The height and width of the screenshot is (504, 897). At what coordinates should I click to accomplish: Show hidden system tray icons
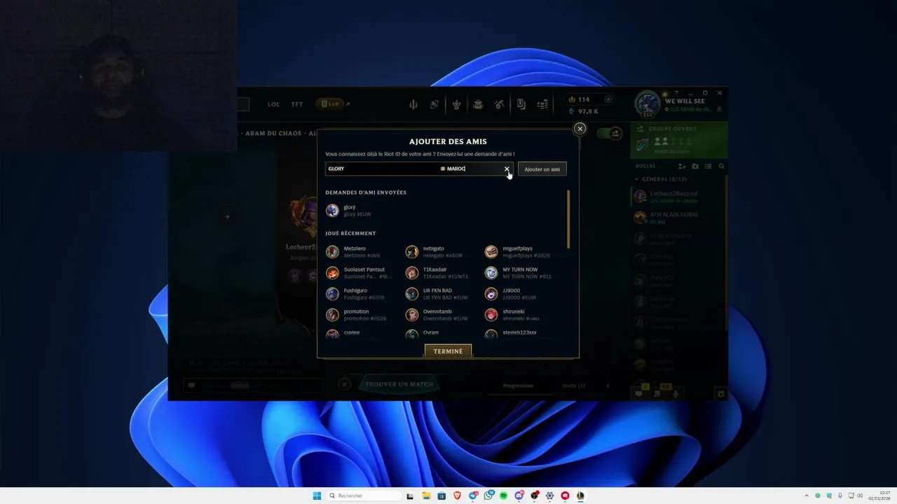[x=806, y=496]
